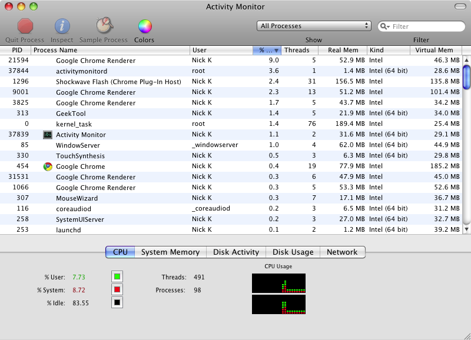Toggle sort on the % CPU column header
471x340 pixels.
click(x=267, y=50)
